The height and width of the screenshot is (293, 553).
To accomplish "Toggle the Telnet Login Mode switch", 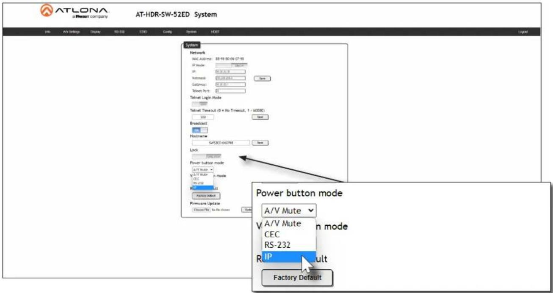I will (x=200, y=103).
